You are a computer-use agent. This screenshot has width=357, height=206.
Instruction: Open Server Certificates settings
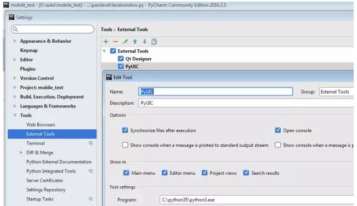44,180
